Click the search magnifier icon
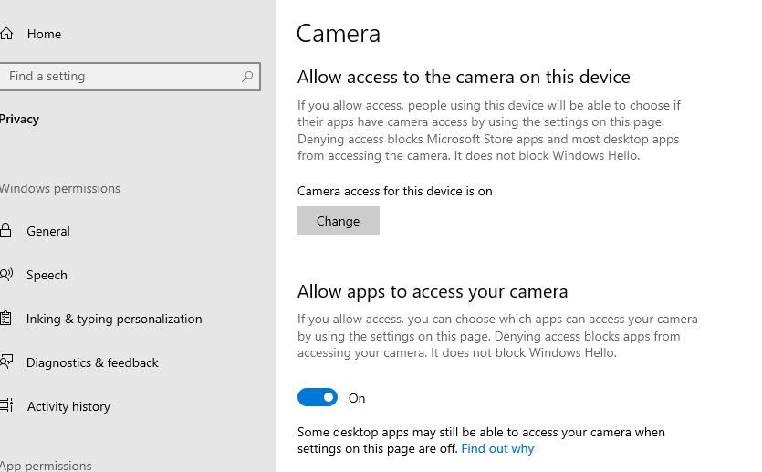 [247, 77]
